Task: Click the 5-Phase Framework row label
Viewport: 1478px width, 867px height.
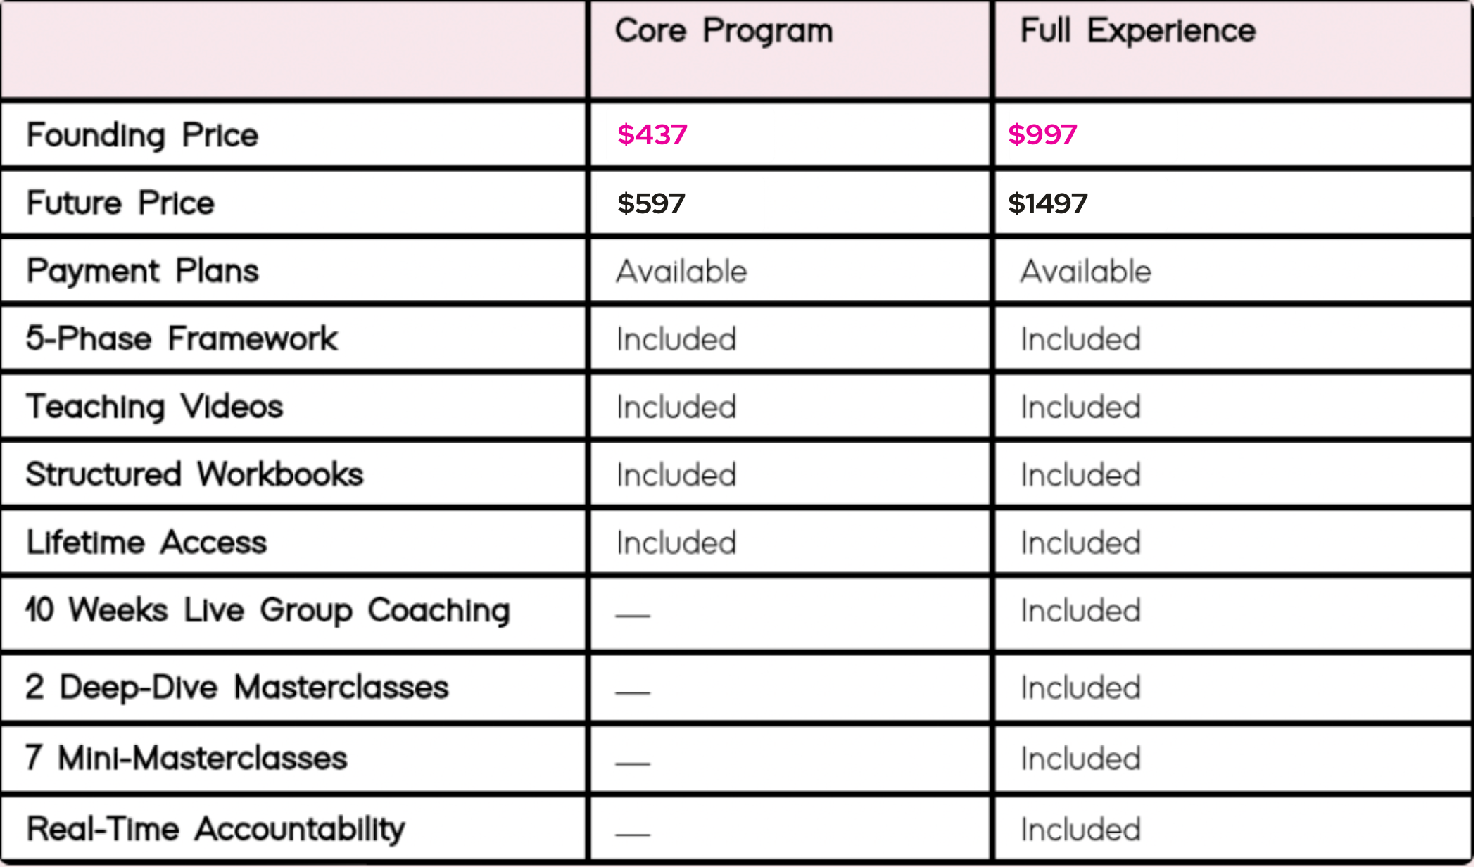Action: point(182,338)
